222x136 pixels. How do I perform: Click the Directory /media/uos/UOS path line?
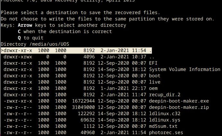[35, 44]
